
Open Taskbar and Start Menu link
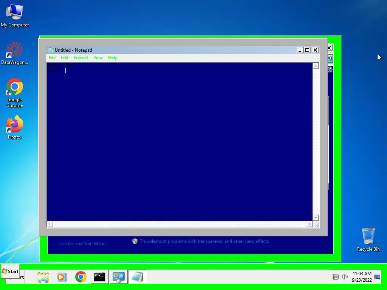[82, 244]
